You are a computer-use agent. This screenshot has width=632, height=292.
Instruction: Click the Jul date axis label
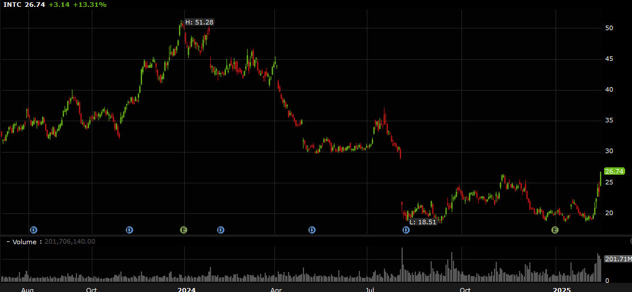click(370, 290)
